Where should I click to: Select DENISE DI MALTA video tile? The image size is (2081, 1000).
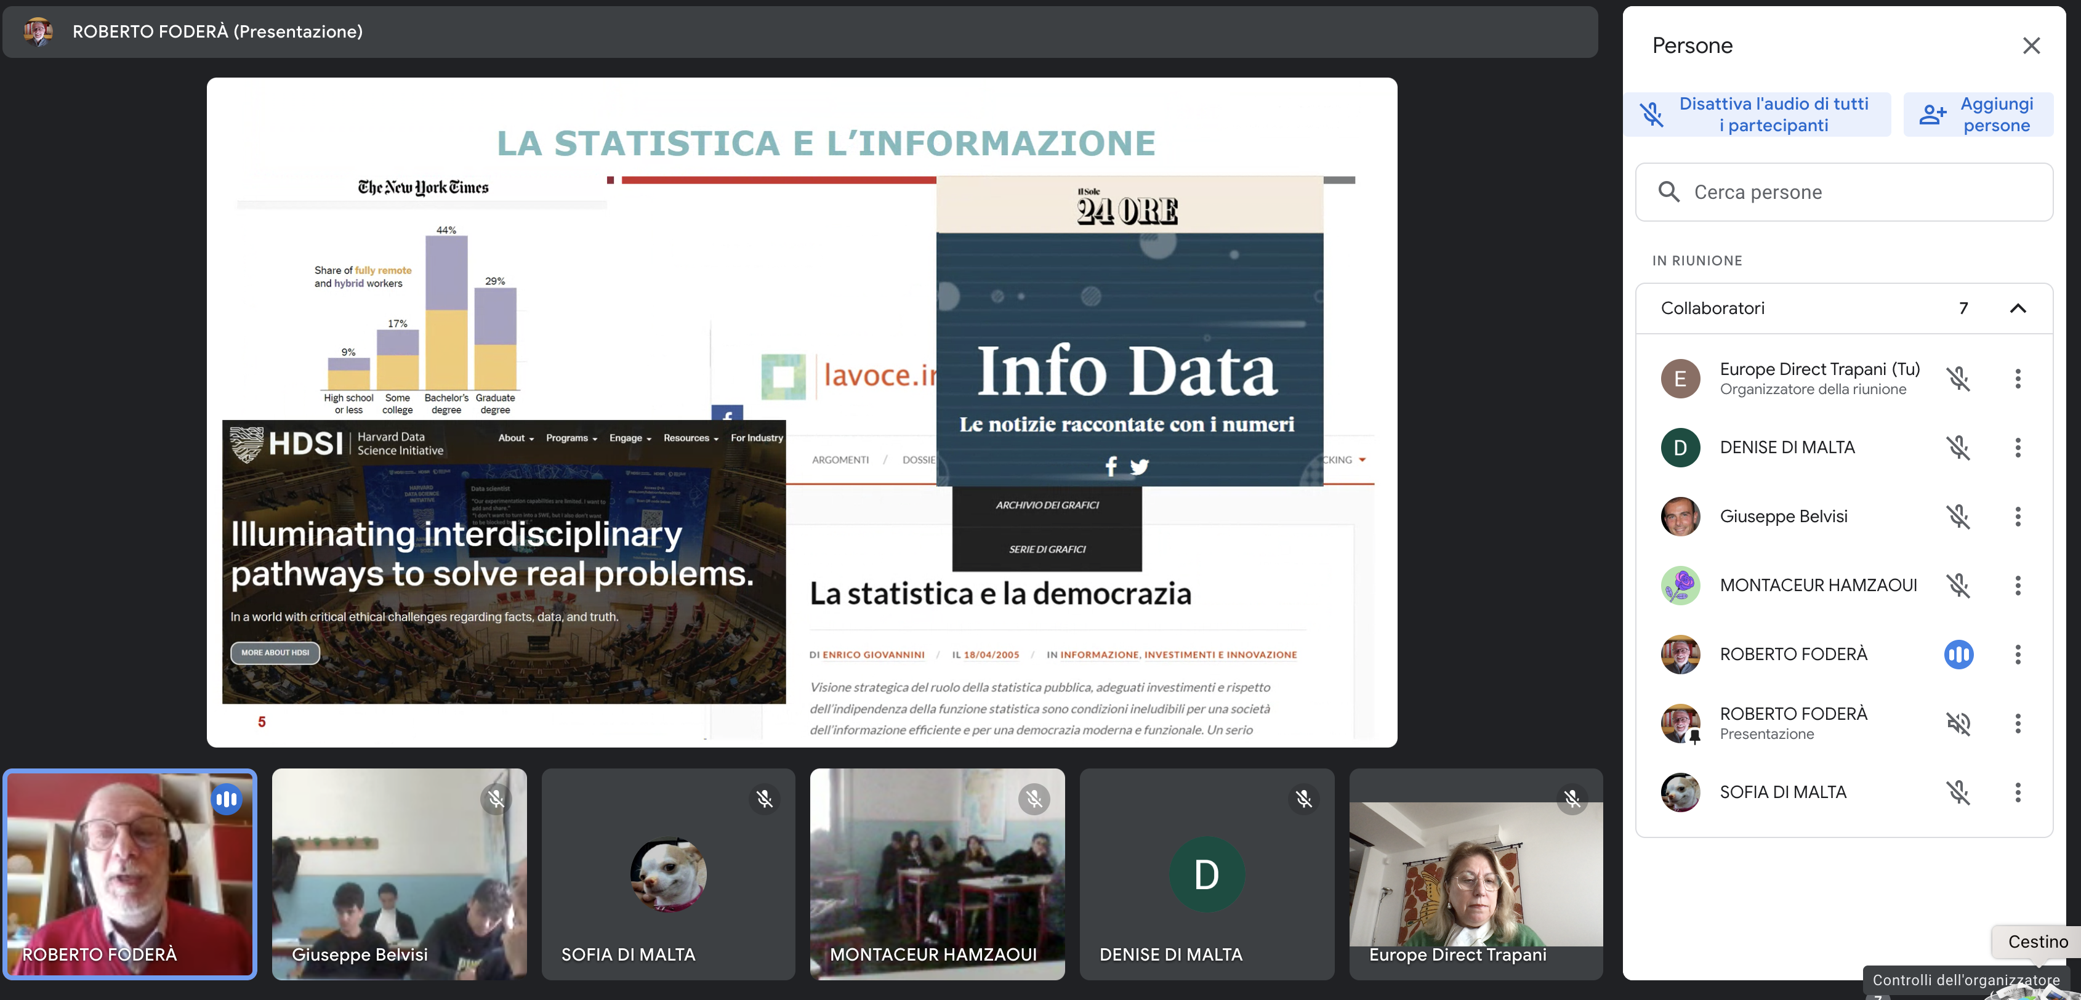click(x=1207, y=874)
